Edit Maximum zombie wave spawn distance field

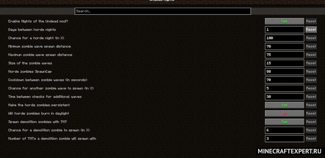point(284,55)
